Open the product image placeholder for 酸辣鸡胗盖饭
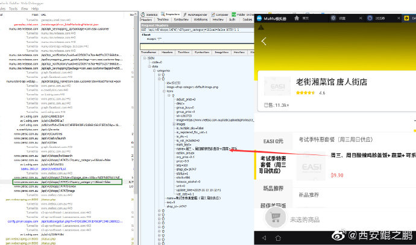The width and height of the screenshot is (416, 245). pyautogui.click(x=311, y=166)
